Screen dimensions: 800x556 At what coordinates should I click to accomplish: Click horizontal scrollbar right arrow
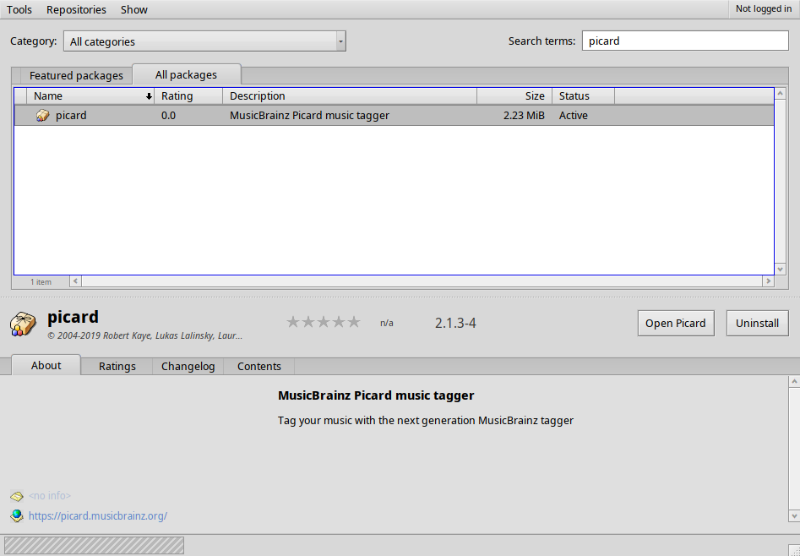coord(769,281)
